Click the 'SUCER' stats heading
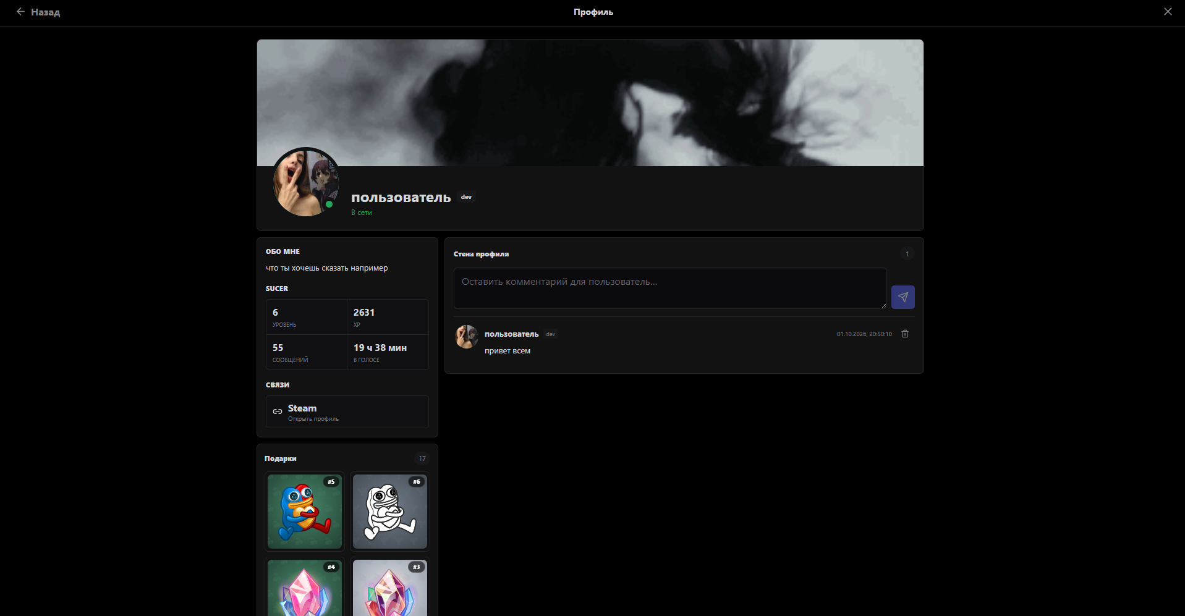Screen dimensions: 1185x616 coord(277,289)
